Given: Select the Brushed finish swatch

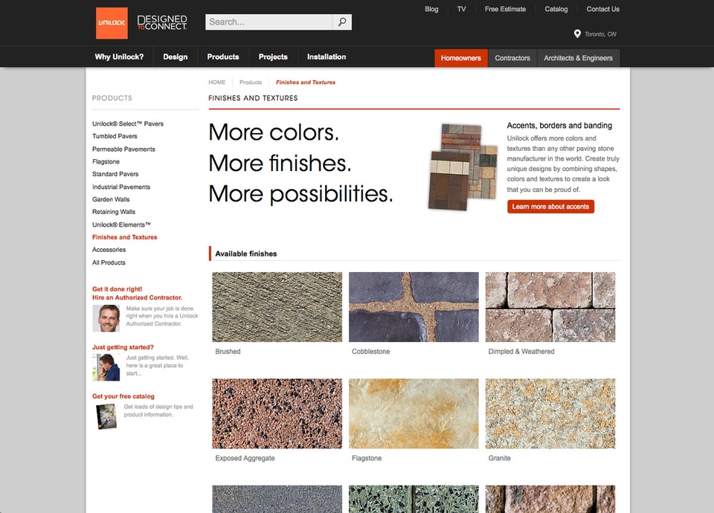Looking at the screenshot, I should pyautogui.click(x=277, y=307).
